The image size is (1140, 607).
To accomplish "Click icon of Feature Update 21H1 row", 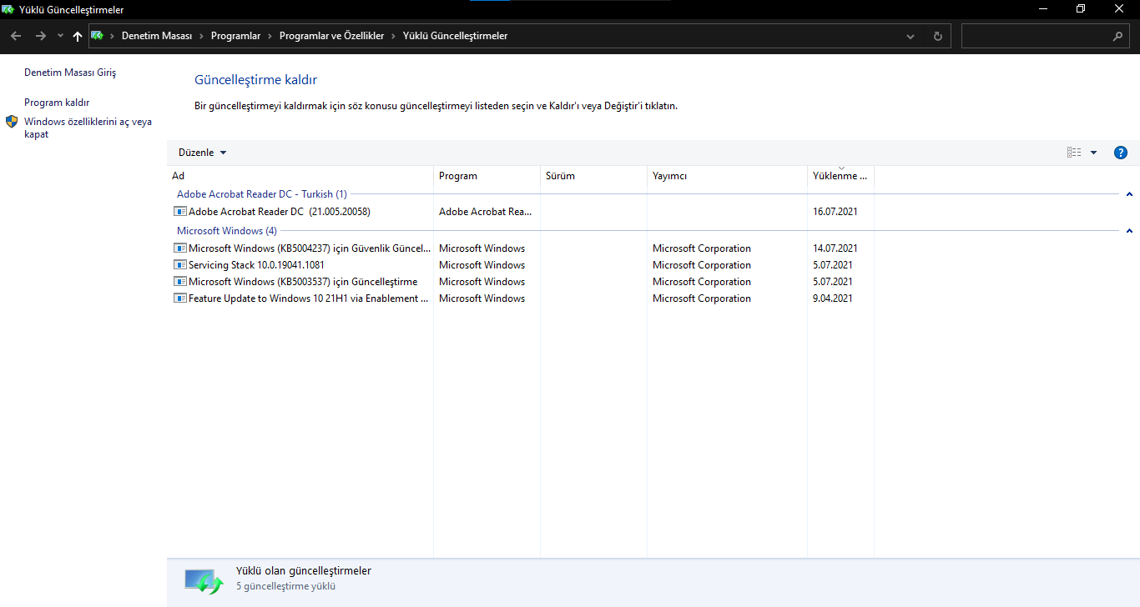I will click(180, 298).
